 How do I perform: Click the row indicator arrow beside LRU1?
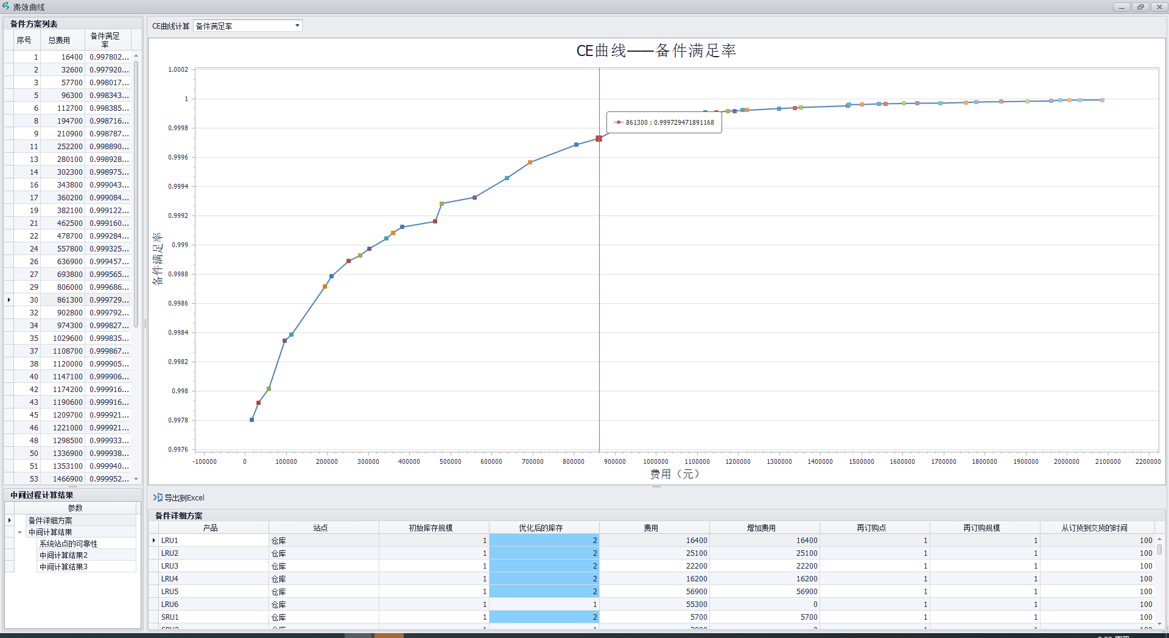(x=154, y=541)
